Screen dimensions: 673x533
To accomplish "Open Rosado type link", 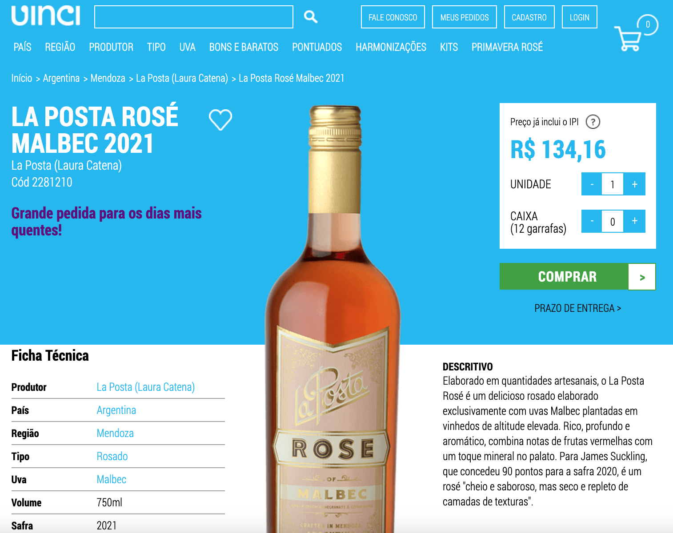I will 112,457.
